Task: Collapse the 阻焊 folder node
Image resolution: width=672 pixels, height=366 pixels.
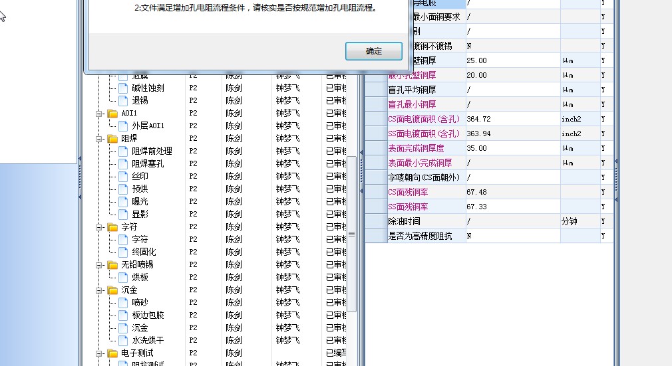Action: click(99, 139)
